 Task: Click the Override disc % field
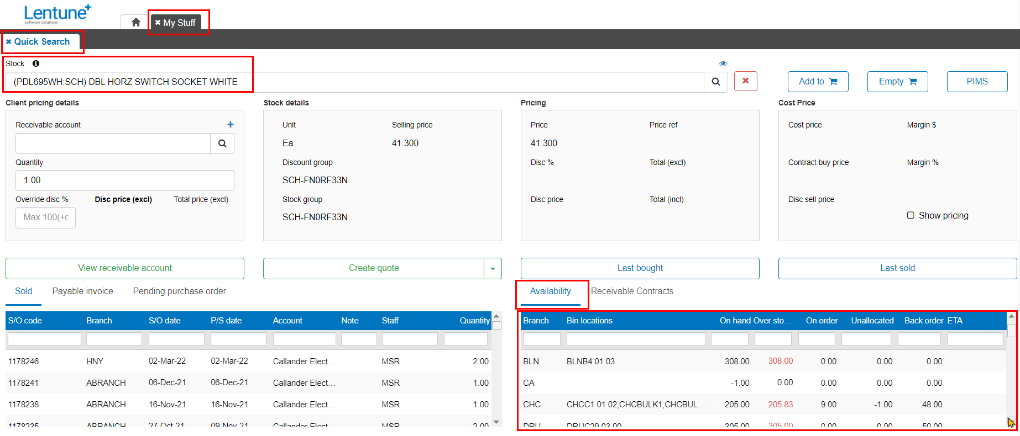(x=45, y=217)
